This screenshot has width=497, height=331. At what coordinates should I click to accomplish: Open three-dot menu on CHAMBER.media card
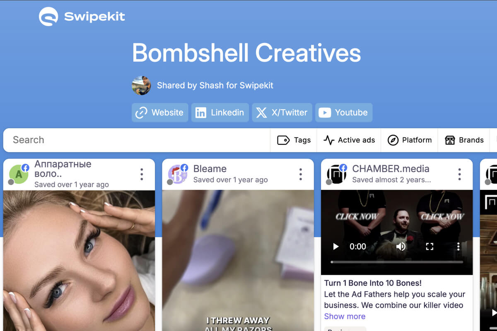tap(459, 174)
